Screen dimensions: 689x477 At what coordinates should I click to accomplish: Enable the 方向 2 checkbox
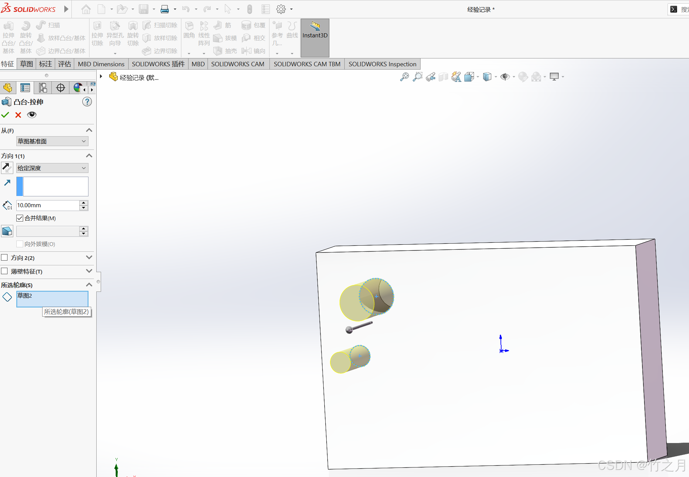click(x=4, y=258)
